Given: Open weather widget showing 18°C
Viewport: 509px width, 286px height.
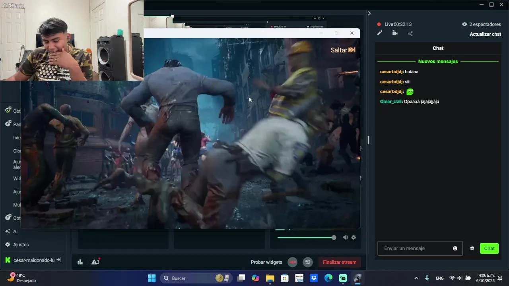Looking at the screenshot, I should (22, 278).
